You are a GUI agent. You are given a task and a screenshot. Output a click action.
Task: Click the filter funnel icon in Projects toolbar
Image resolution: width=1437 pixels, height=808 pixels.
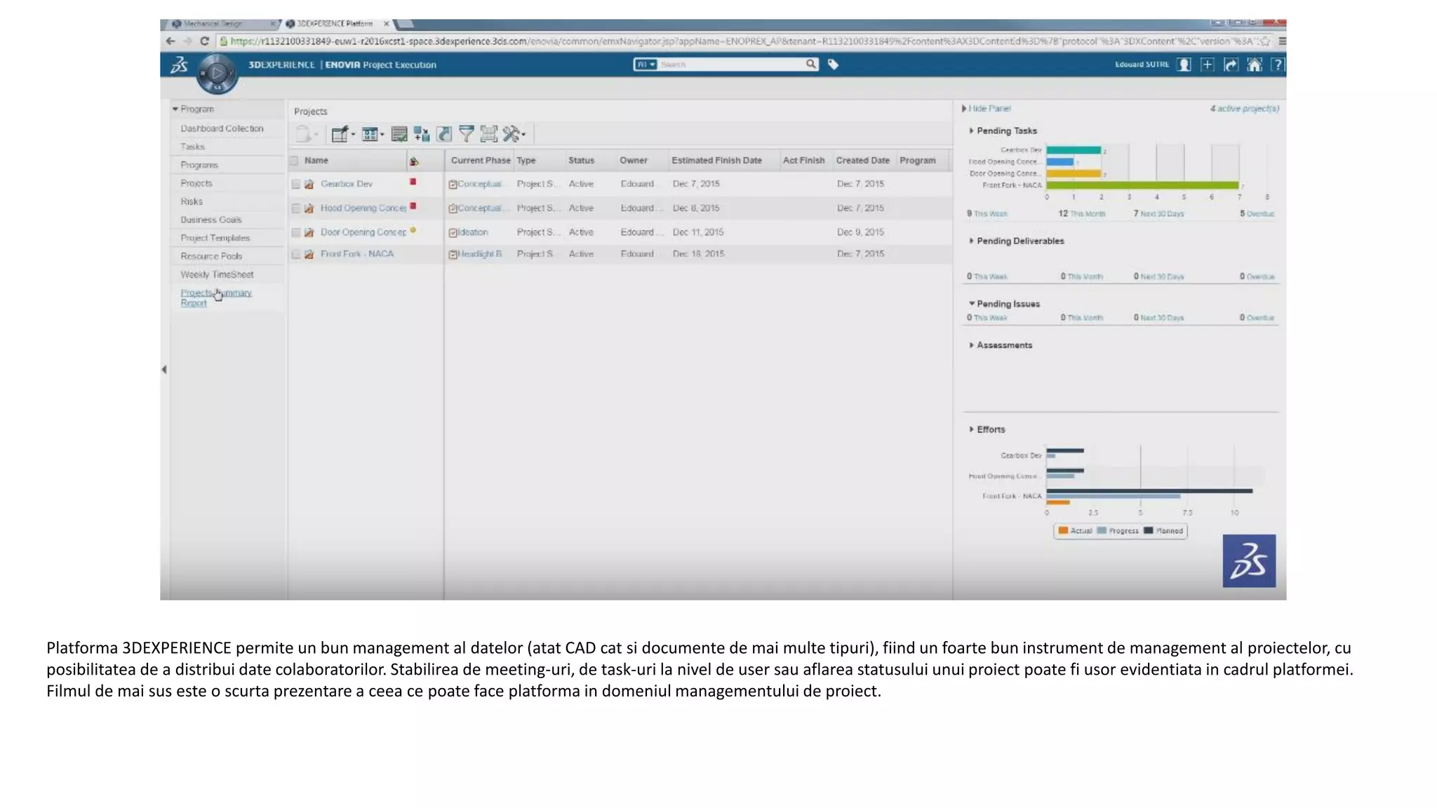466,133
